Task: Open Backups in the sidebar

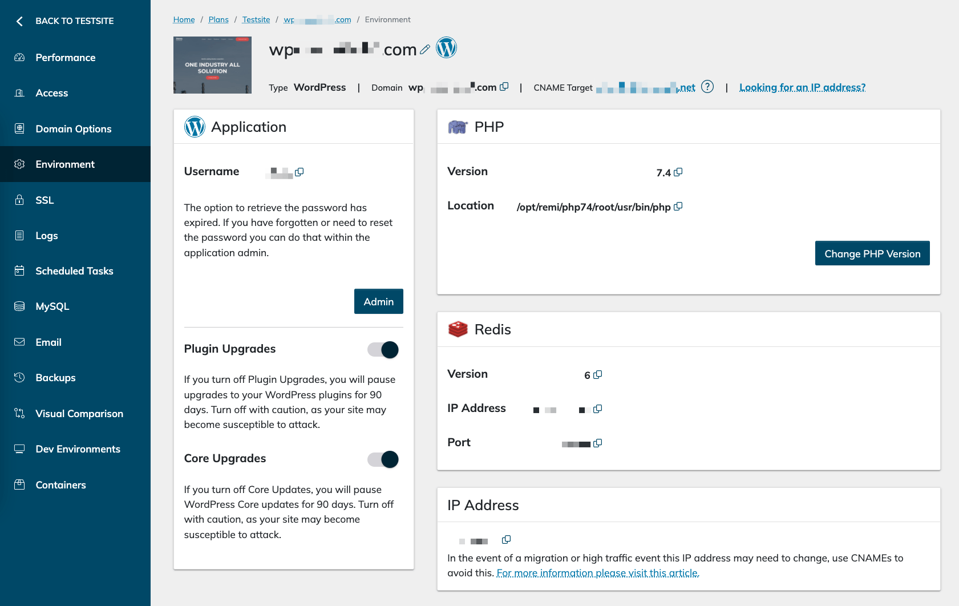Action: pos(75,377)
